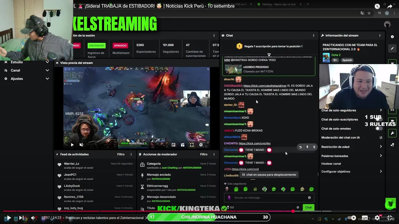The height and width of the screenshot is (224, 399).
Task: Exit YouTube fullscreen mode
Action: click(x=390, y=218)
